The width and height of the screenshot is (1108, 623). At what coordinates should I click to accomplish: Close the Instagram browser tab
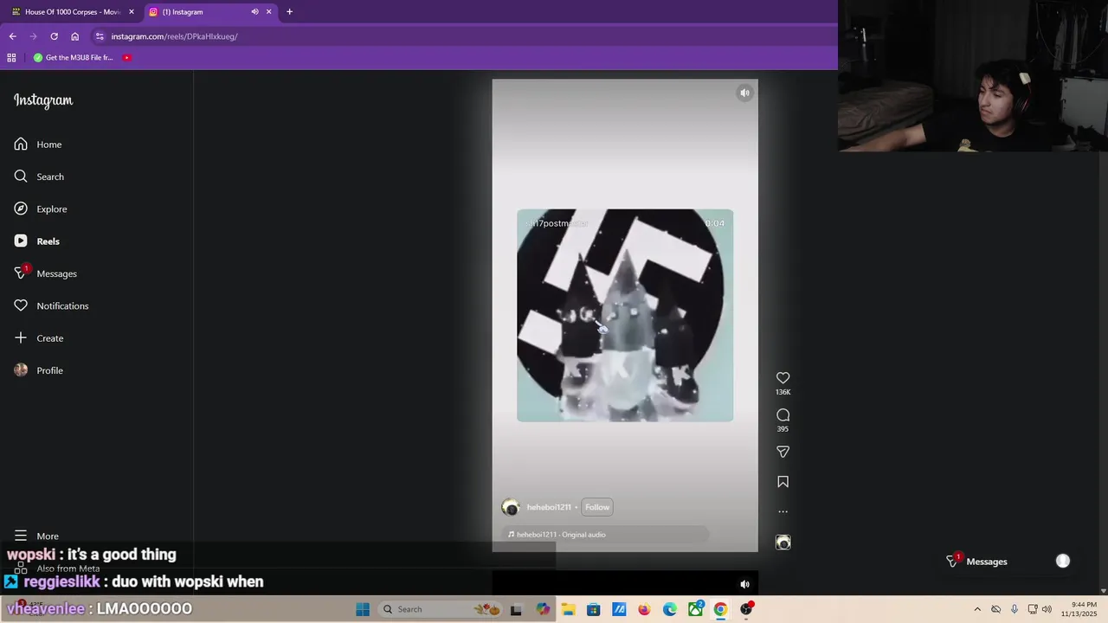click(x=268, y=12)
